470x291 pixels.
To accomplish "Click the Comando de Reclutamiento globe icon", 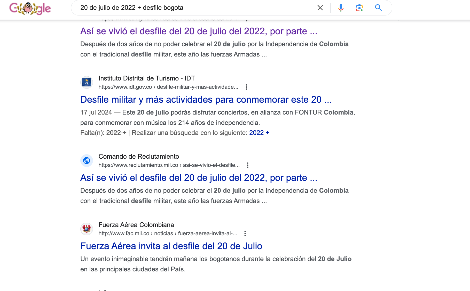I will tap(87, 161).
